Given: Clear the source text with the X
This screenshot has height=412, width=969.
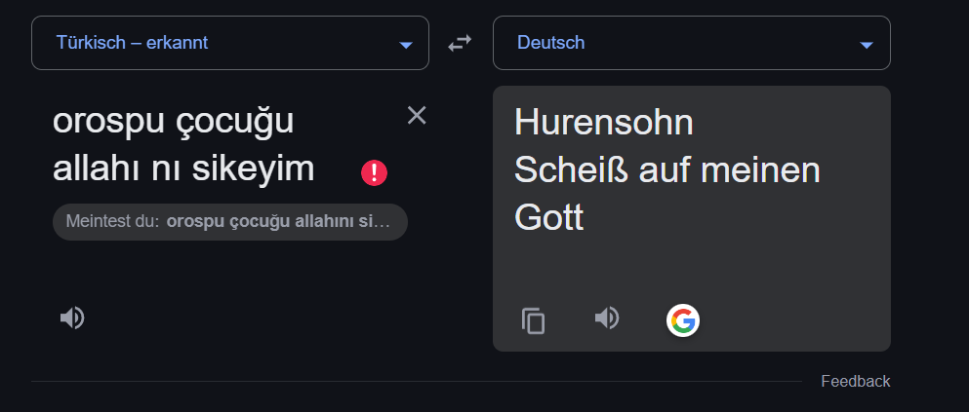Looking at the screenshot, I should coord(417,116).
